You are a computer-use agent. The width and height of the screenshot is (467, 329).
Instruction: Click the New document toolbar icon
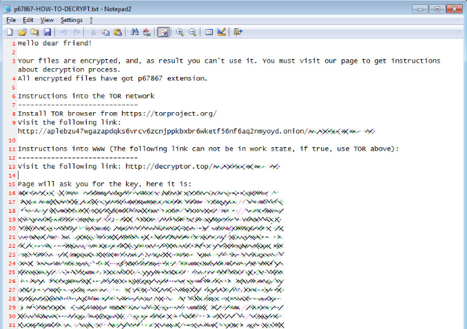[x=10, y=32]
